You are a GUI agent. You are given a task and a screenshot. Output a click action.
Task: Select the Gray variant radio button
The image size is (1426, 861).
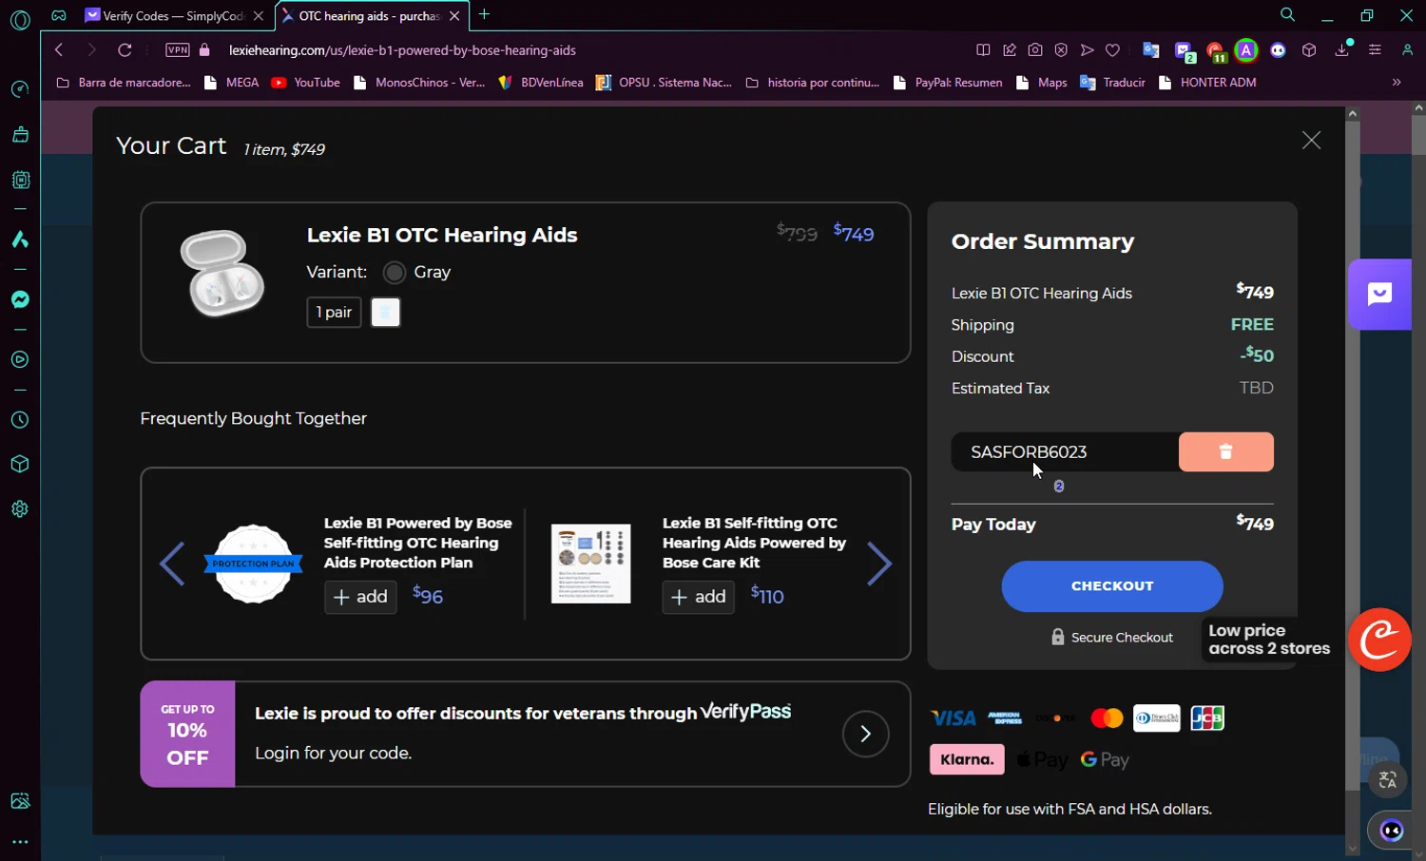(x=394, y=273)
